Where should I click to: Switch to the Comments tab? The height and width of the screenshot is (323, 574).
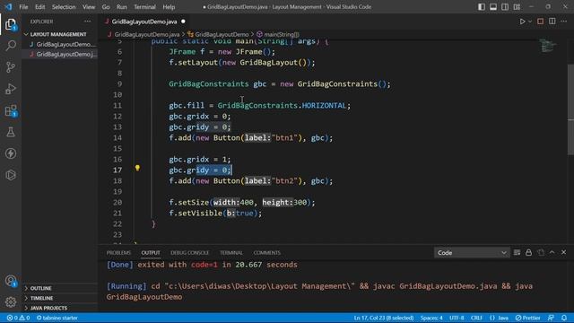coord(267,253)
